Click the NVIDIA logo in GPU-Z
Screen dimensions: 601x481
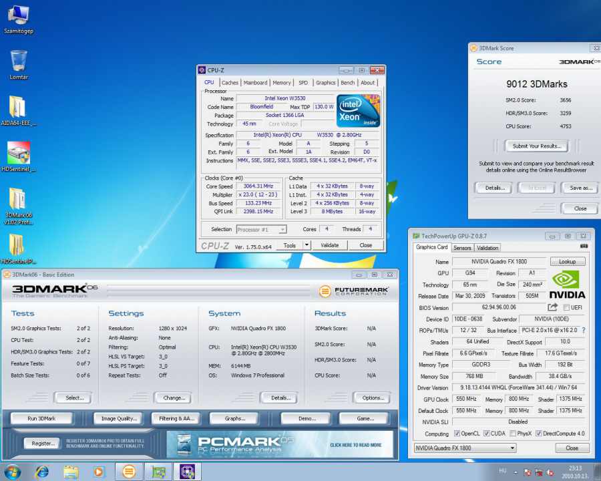coord(568,285)
